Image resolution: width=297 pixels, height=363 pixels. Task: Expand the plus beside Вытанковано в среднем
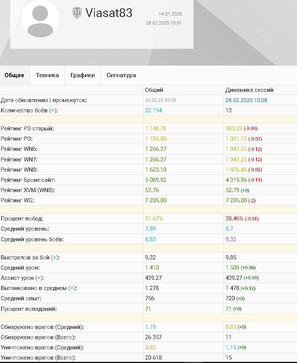coord(72,288)
